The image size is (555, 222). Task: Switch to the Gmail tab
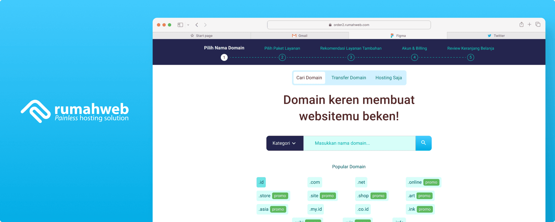click(300, 36)
